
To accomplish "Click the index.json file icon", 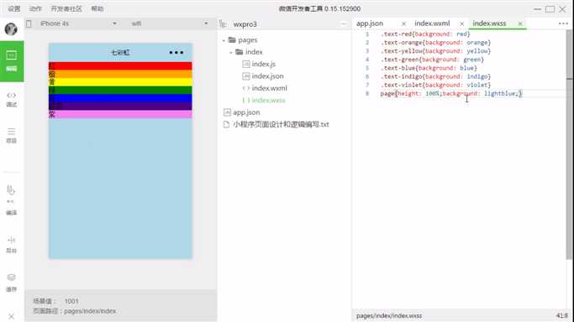I will pos(246,76).
